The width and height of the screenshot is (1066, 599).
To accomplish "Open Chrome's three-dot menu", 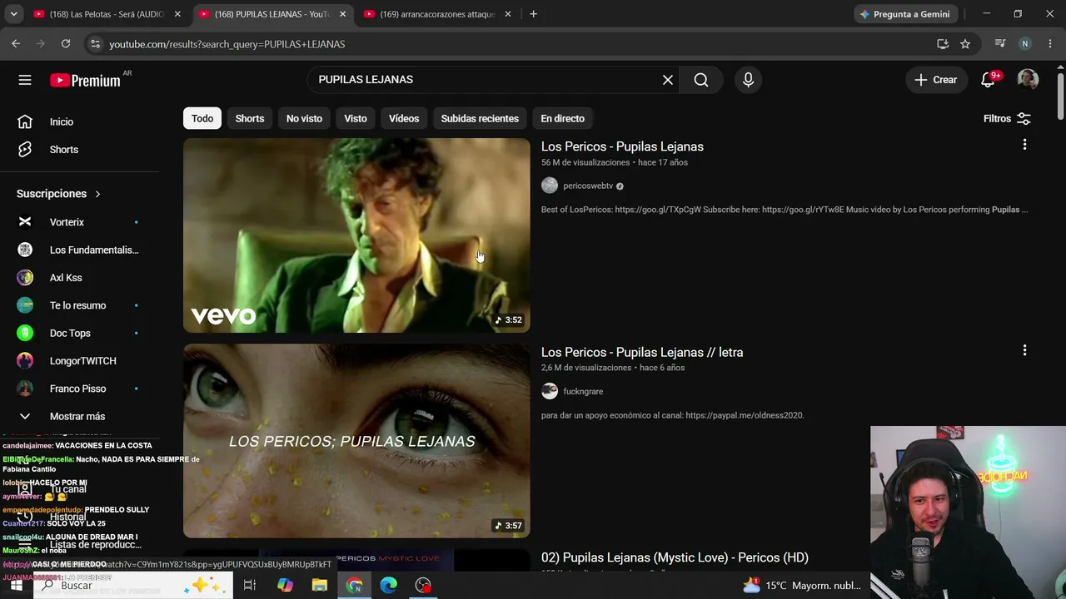I will 1050,43.
